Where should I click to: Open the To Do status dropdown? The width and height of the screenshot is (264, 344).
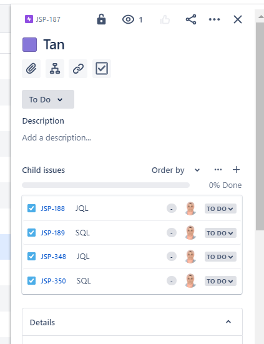48,99
